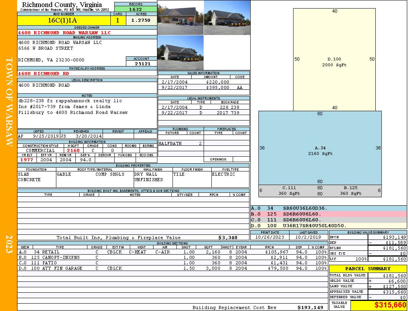Open the top-left building photo thumbnail
Image resolution: width=408 pixels, height=311 pixels.
pyautogui.click(x=180, y=17)
